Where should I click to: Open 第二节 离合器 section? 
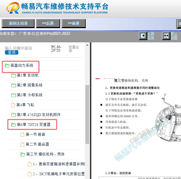(x=37, y=144)
